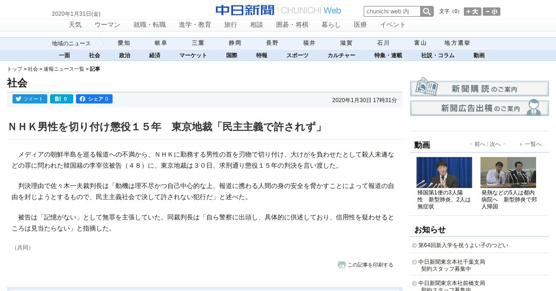Select 滋賀 regional news
This screenshot has height=291, width=556.
[x=346, y=43]
